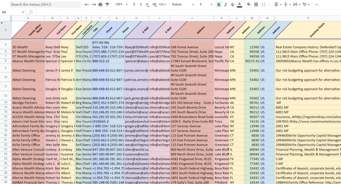Click the OK state cell
This screenshot has height=184, width=341.
236,121
